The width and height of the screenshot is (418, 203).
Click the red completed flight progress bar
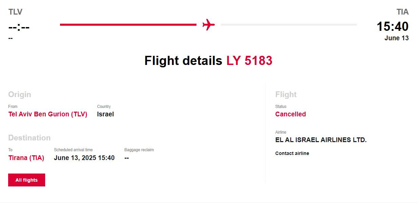128,25
